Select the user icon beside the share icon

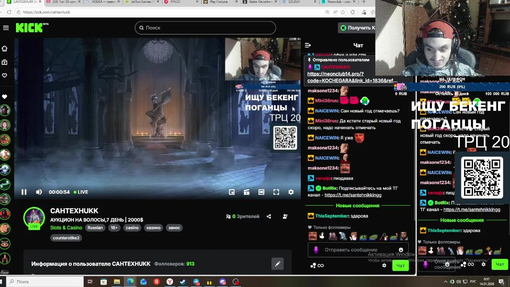pos(285,216)
